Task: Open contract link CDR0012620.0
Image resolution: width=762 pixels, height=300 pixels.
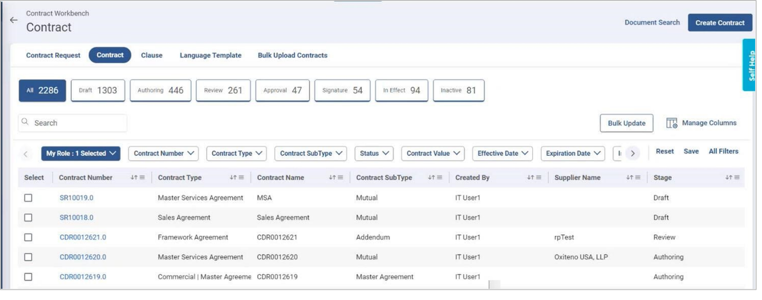Action: pos(82,257)
